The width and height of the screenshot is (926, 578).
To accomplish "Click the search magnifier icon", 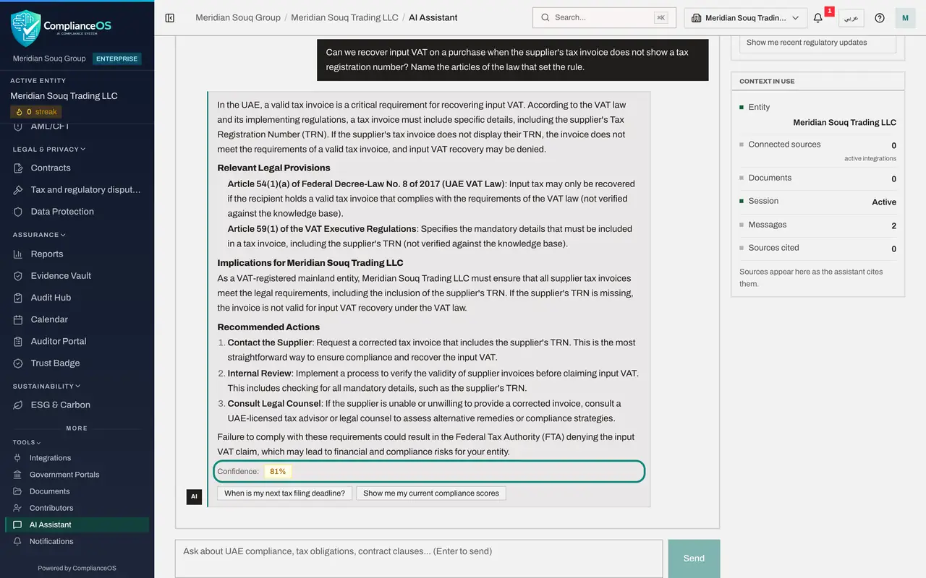I will [x=545, y=17].
